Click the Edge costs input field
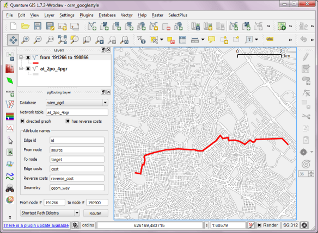318x233 pixels. click(x=77, y=169)
